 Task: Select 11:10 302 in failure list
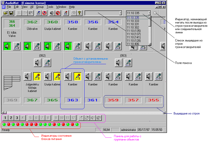137,28
